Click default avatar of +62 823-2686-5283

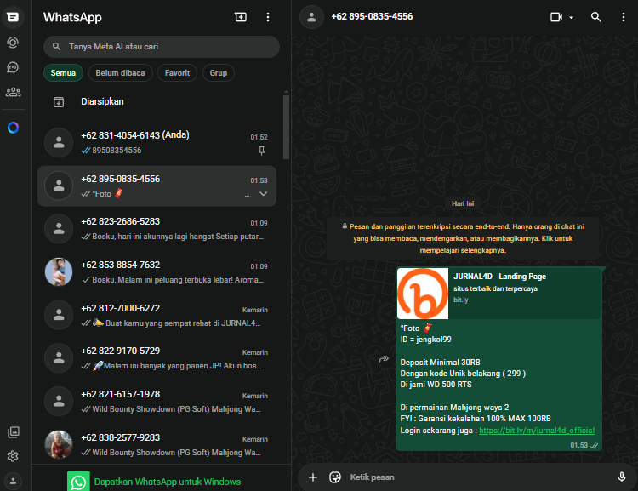coord(59,229)
